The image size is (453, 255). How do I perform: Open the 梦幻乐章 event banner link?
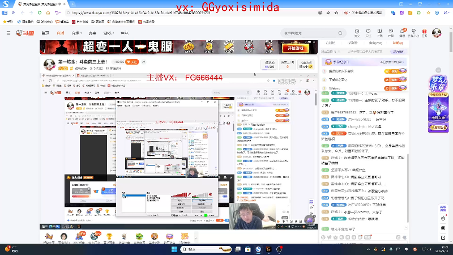click(364, 62)
